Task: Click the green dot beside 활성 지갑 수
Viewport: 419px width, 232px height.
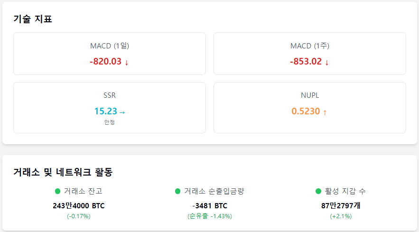Action: (x=318, y=191)
